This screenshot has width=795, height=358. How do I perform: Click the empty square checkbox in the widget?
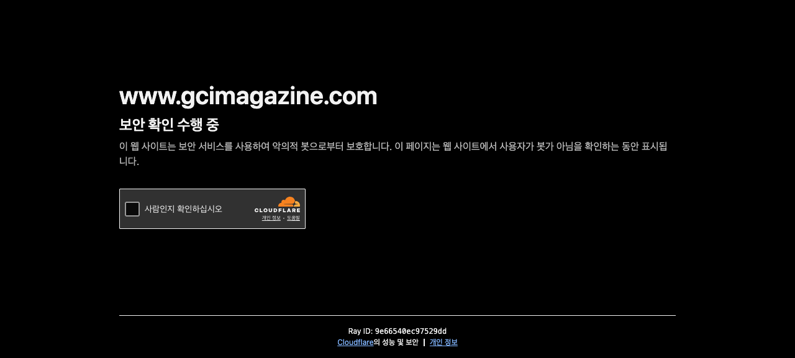pos(132,208)
